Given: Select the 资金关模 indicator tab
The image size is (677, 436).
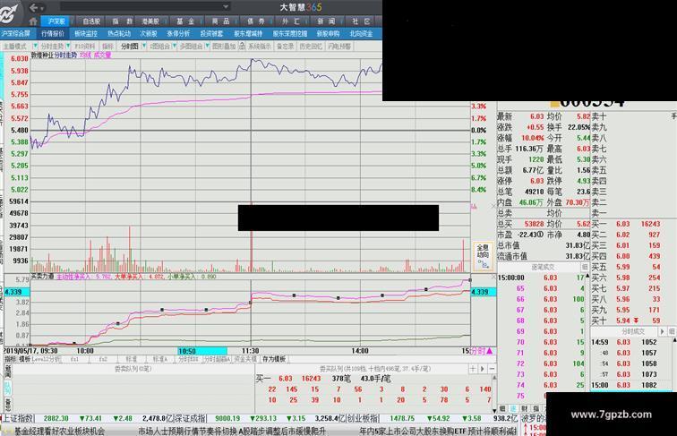Looking at the screenshot, I should point(244,359).
